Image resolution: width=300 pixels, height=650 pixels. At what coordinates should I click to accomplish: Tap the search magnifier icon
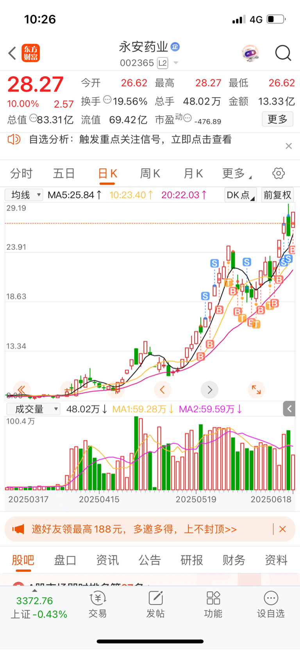[283, 53]
